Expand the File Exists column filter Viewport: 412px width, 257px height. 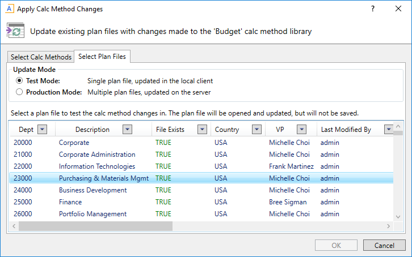(202, 130)
